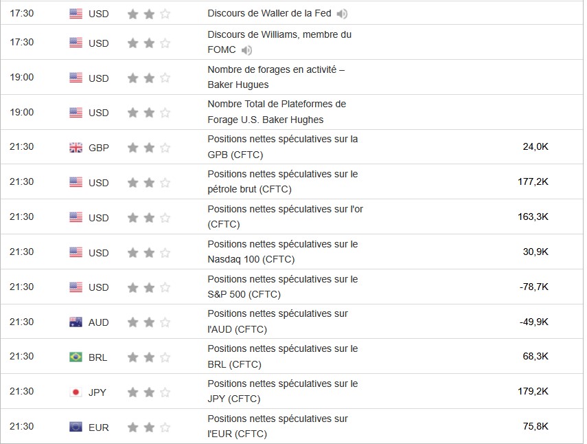Click US flag in crude oil positions row

point(76,183)
